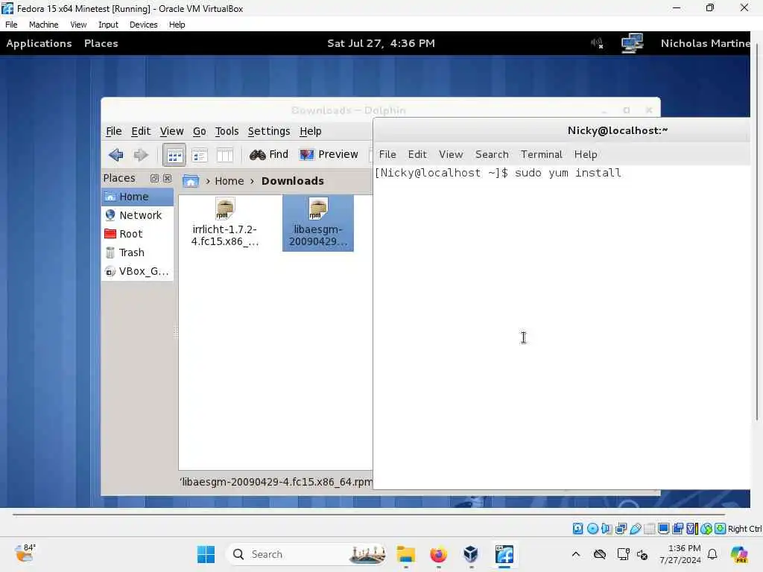This screenshot has width=763, height=572.
Task: Open the Windows Start menu
Action: coord(206,554)
